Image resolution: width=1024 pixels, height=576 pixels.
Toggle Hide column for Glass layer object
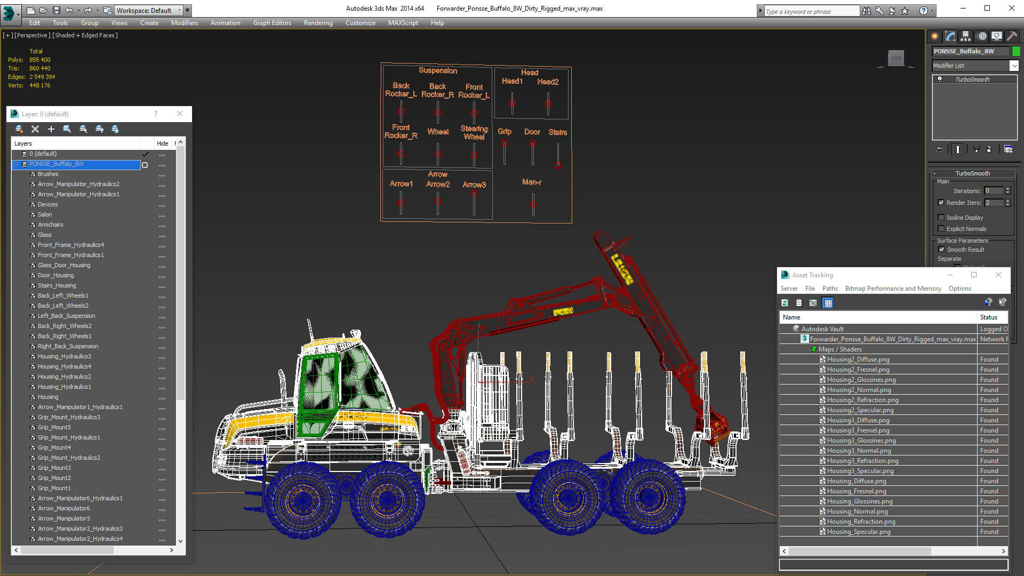pos(162,236)
